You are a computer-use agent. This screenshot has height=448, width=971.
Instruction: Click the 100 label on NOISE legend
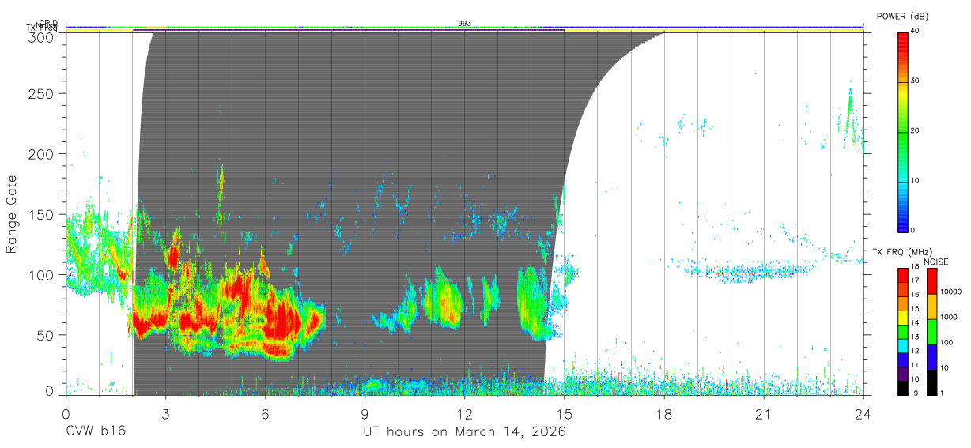click(946, 342)
